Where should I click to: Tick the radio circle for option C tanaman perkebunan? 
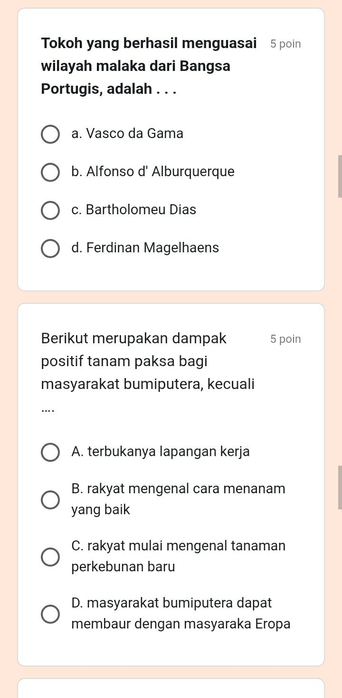[x=50, y=557]
